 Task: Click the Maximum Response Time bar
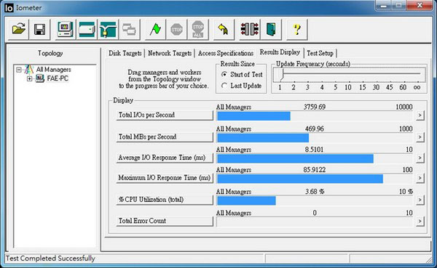tap(315, 179)
